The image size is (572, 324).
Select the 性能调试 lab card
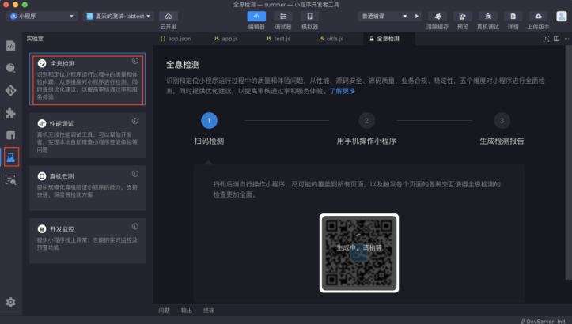tap(88, 135)
